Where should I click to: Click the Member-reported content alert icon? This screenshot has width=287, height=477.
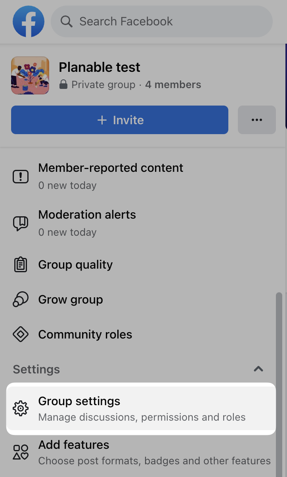21,177
